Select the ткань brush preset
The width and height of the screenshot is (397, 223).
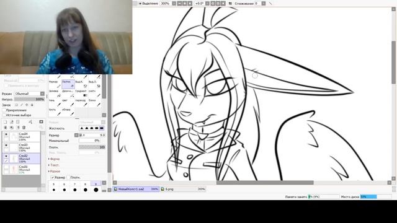pyautogui.click(x=55, y=103)
